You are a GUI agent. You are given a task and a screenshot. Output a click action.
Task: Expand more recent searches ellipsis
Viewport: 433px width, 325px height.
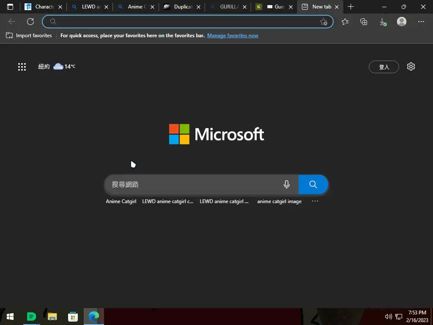315,201
